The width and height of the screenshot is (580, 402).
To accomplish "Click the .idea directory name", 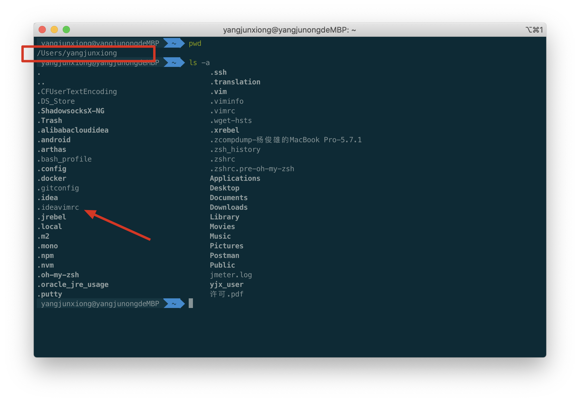I will (x=47, y=198).
